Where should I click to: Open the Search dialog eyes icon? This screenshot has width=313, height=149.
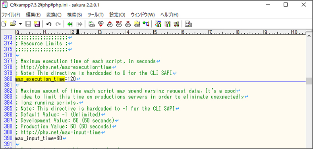point(92,24)
